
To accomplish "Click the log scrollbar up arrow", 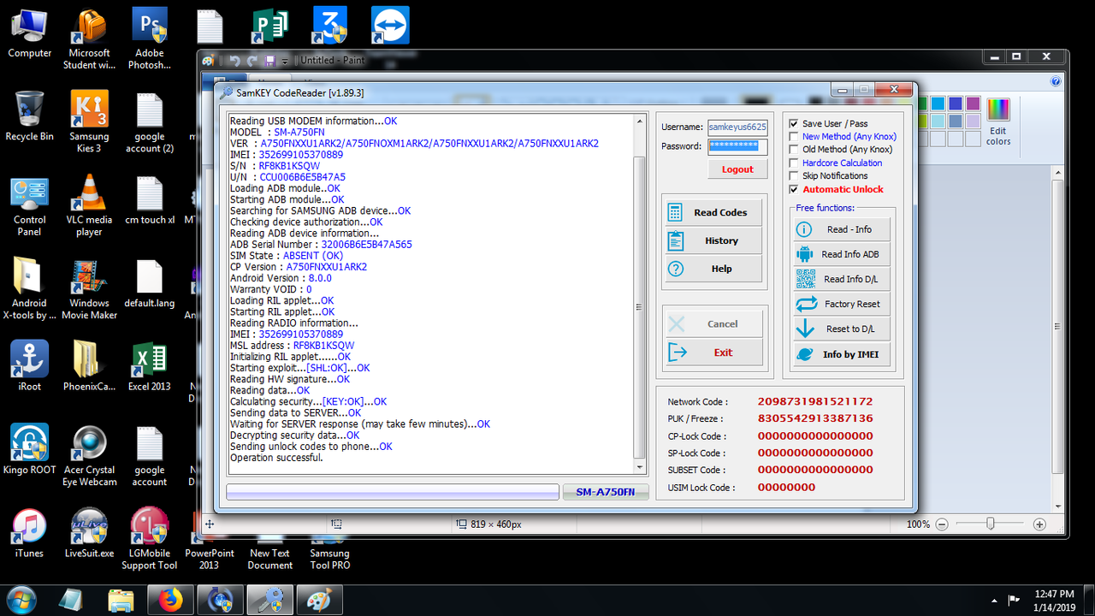I will [640, 121].
